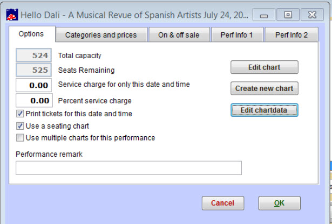The image size is (332, 224).
Task: Switch to Categories and prices tab
Action: 101,35
